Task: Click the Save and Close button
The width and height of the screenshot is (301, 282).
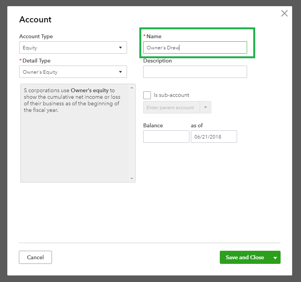Action: coord(245,257)
